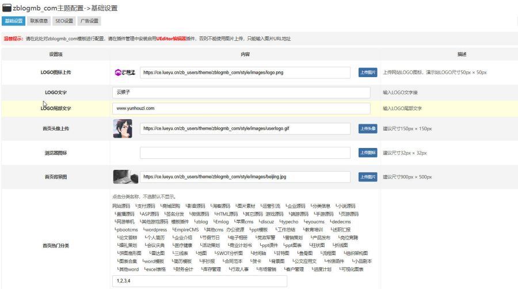Screen dimensions: 518x289
Task: Select the Emlog category
Action: pyautogui.click(x=222, y=222)
